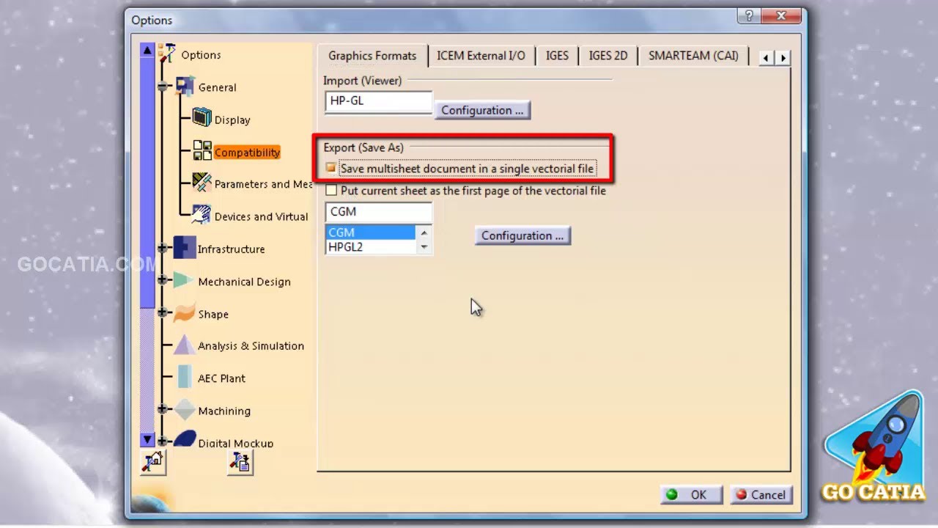
Task: Click the dump parameters icon beside reset
Action: (240, 462)
